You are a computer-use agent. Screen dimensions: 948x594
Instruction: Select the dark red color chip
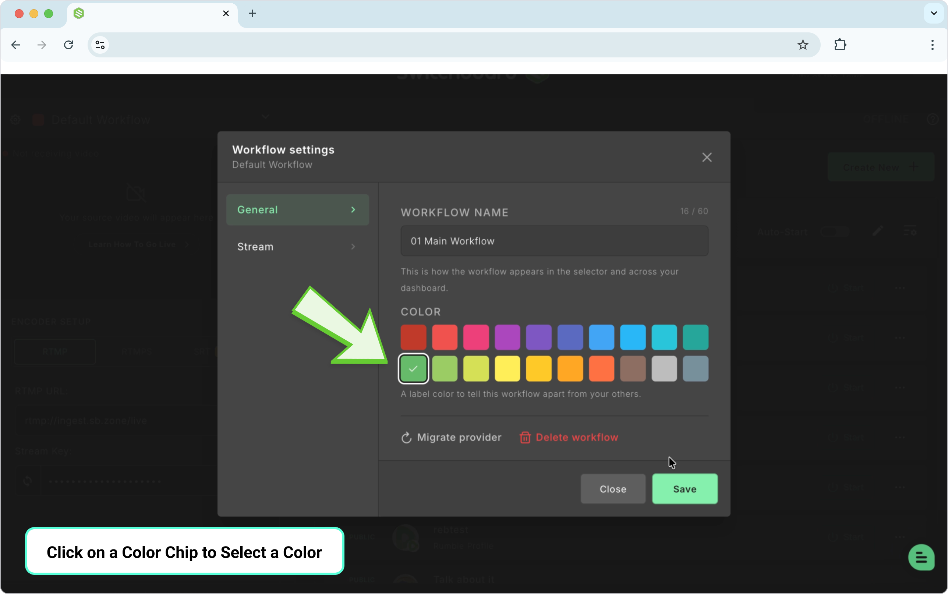pyautogui.click(x=413, y=337)
